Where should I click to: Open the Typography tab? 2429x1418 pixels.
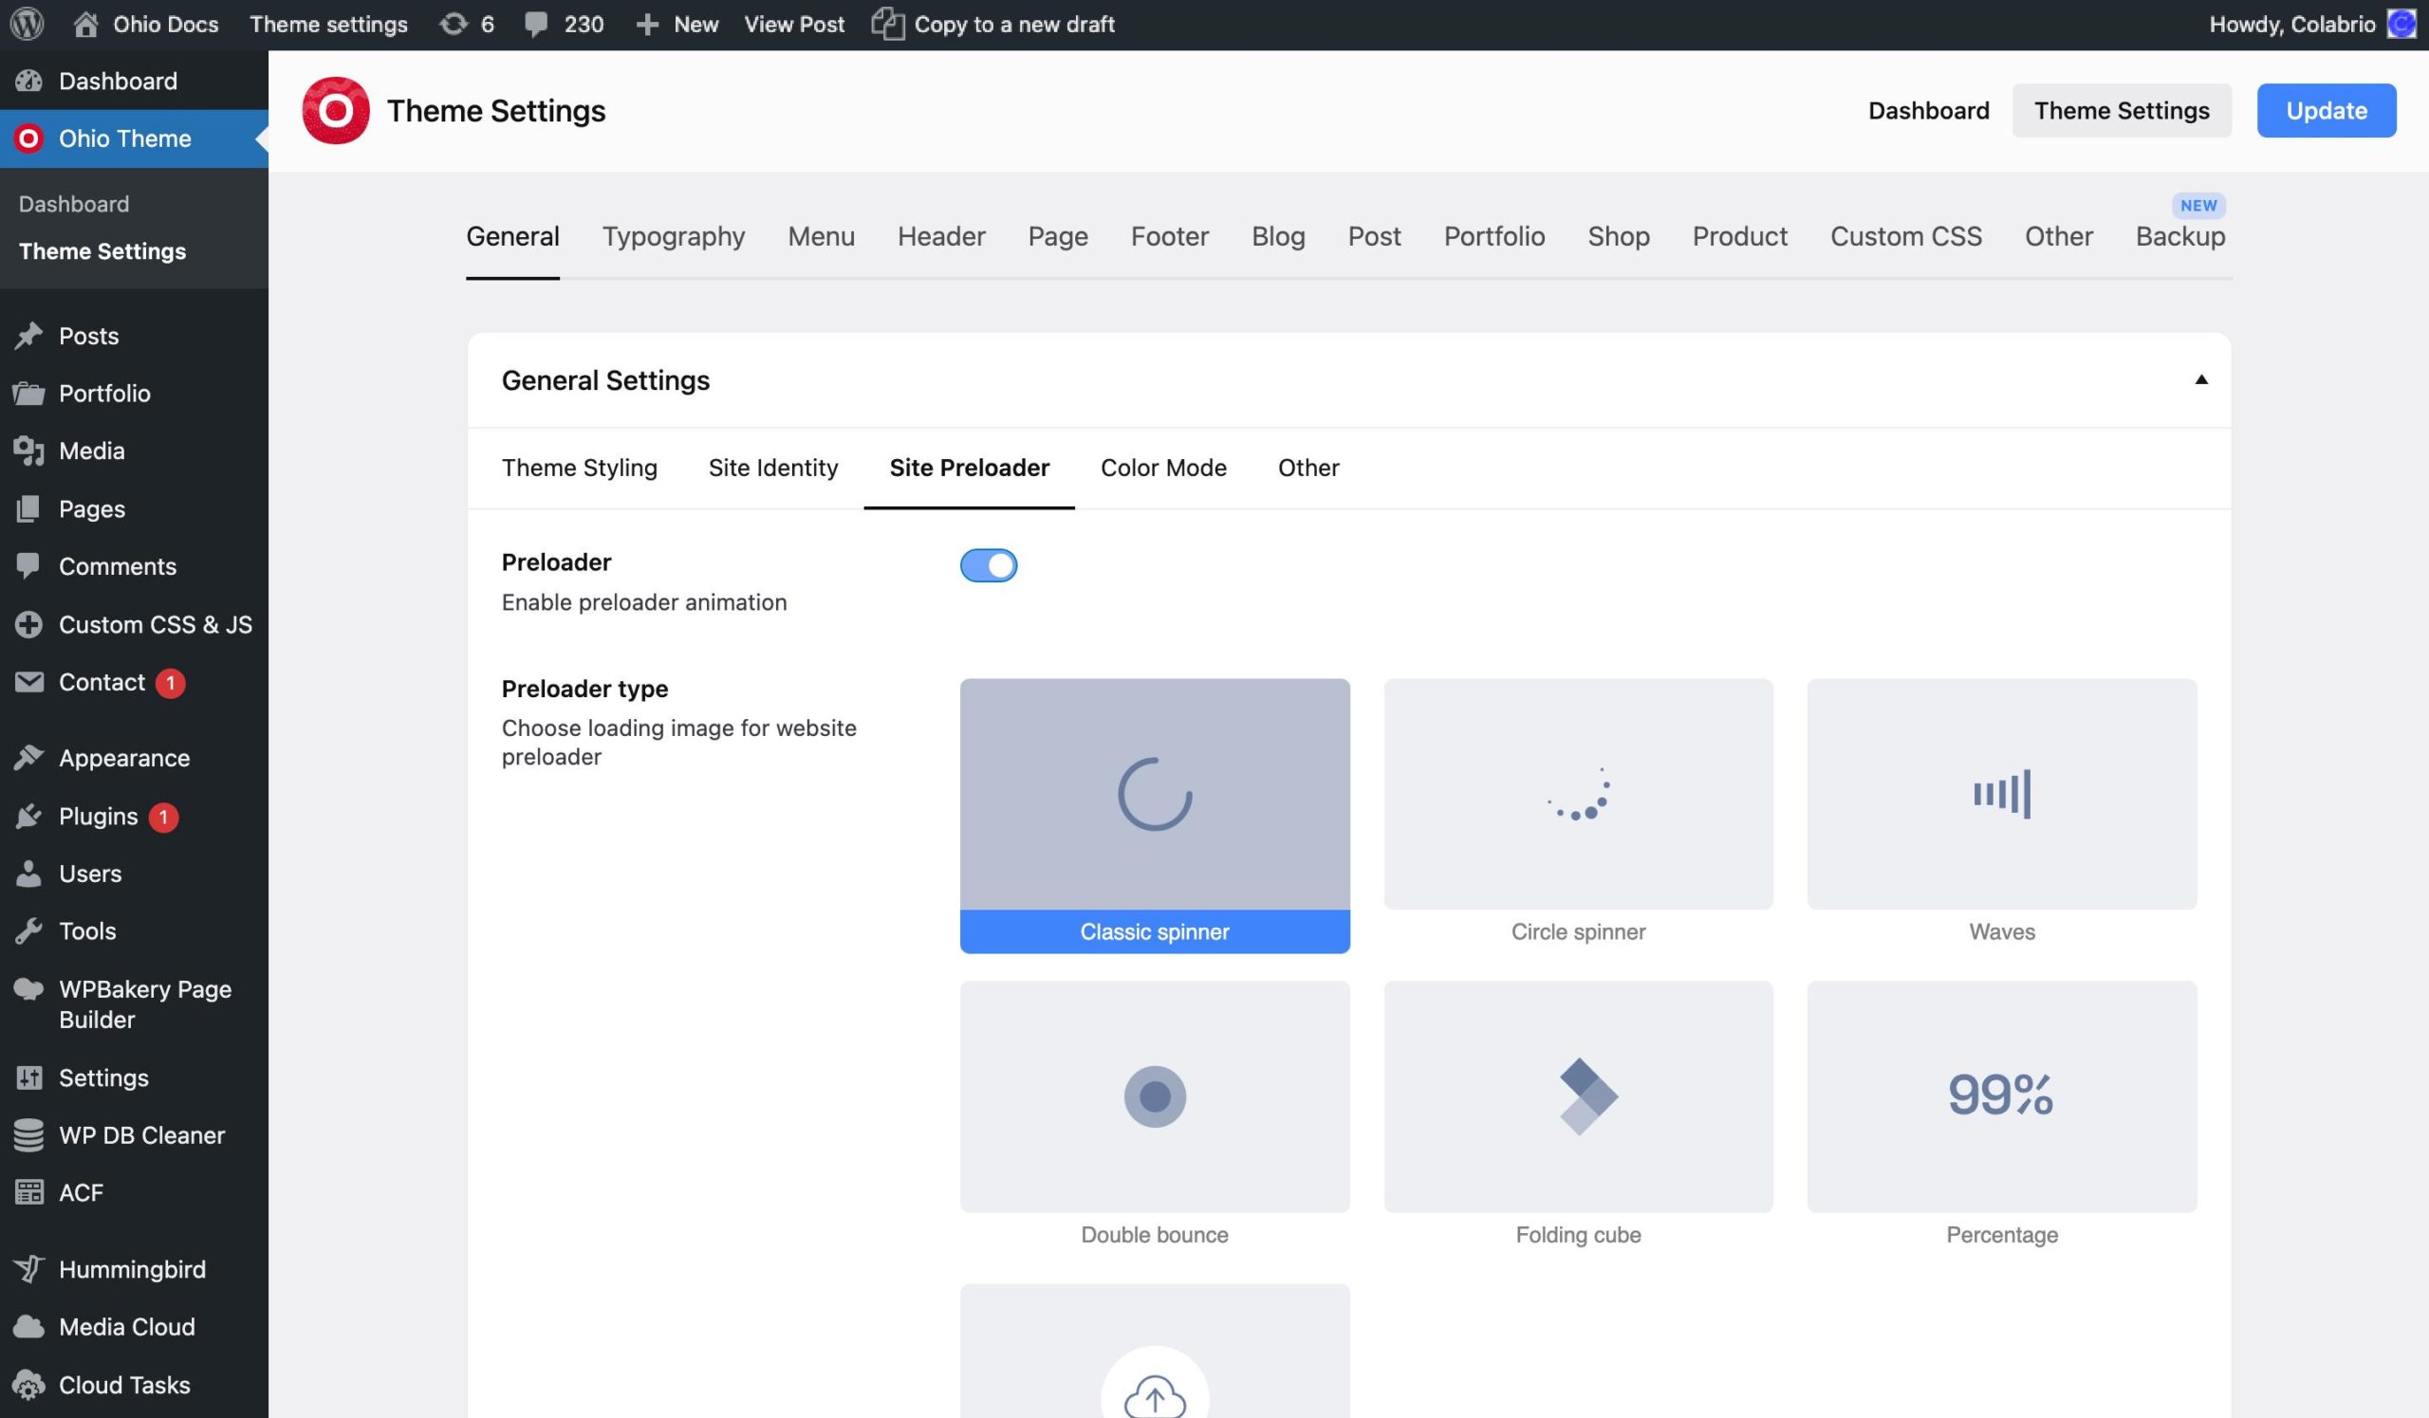coord(674,236)
